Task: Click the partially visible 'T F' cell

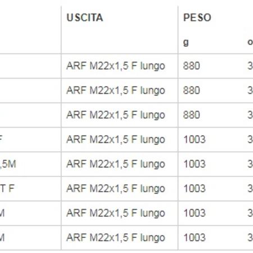Action: (7, 188)
